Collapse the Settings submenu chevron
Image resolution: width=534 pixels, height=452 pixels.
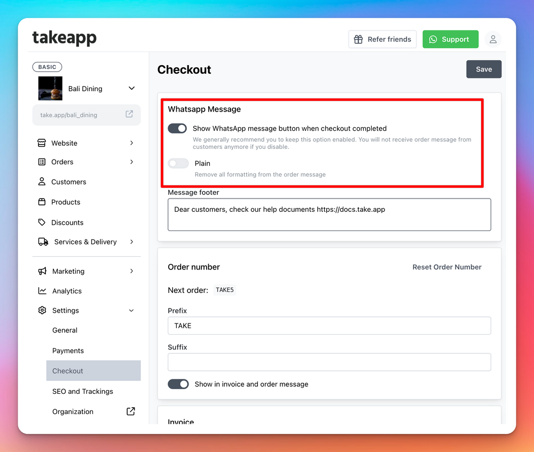click(131, 311)
